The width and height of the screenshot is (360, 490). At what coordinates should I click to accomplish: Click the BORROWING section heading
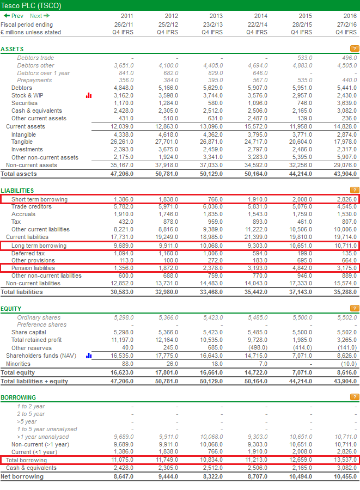(x=19, y=397)
